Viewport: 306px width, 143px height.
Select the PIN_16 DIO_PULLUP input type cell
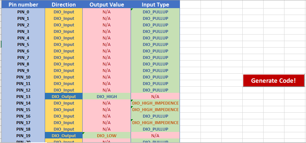[x=155, y=116]
